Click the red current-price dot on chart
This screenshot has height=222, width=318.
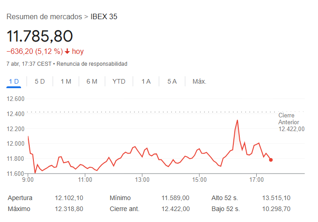[x=271, y=160]
